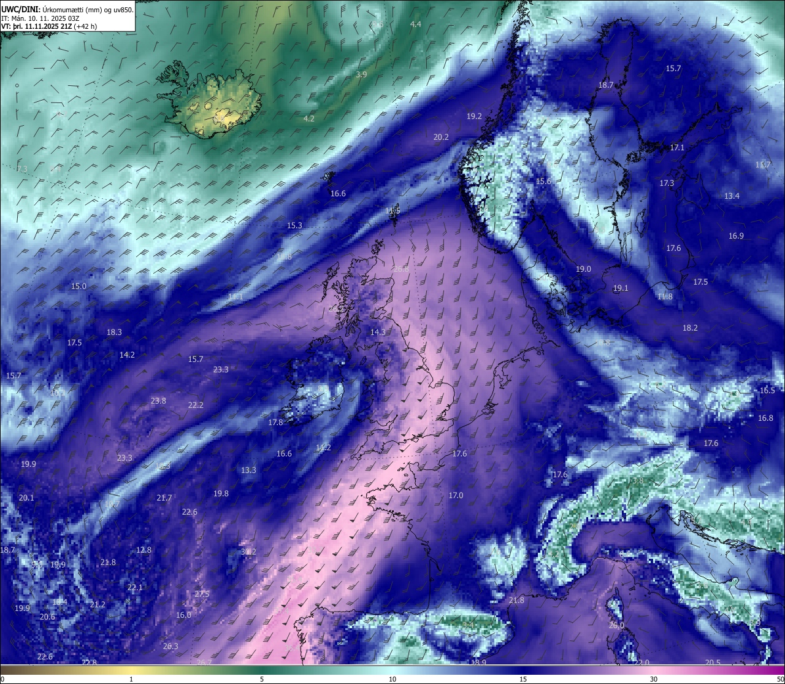
Task: Click the 16.5 value at right edge
Action: (x=767, y=390)
